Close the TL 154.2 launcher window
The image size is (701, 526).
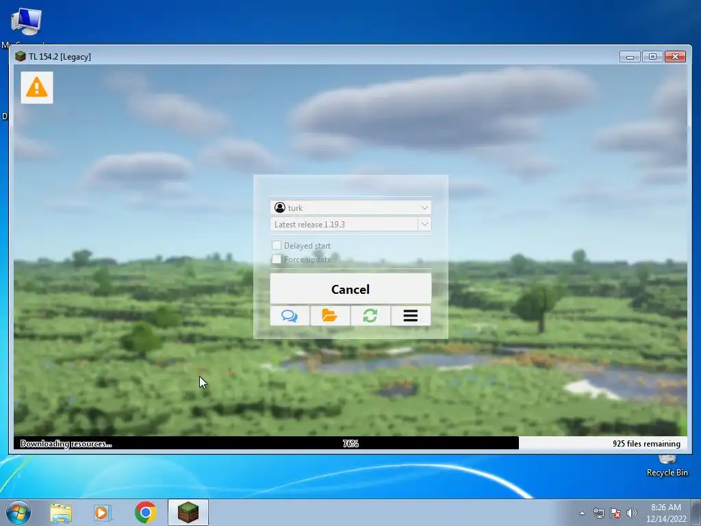[676, 56]
